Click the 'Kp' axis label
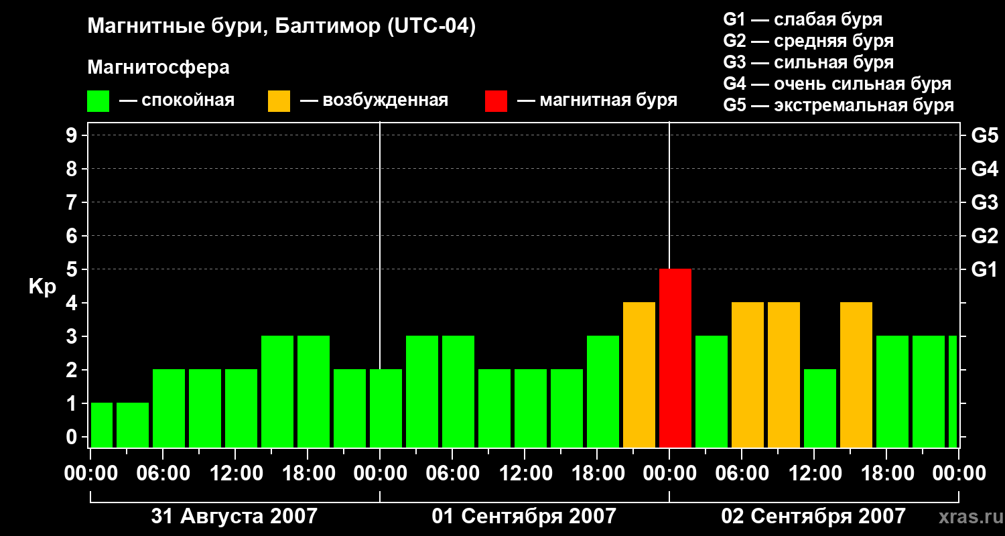This screenshot has height=536, width=1005. point(42,287)
